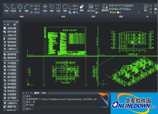Click 锁定图层 lock layer

10,84
